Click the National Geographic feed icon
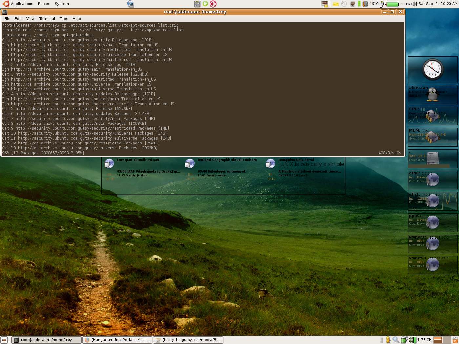Screen dimensions: 459x344 [x=190, y=163]
